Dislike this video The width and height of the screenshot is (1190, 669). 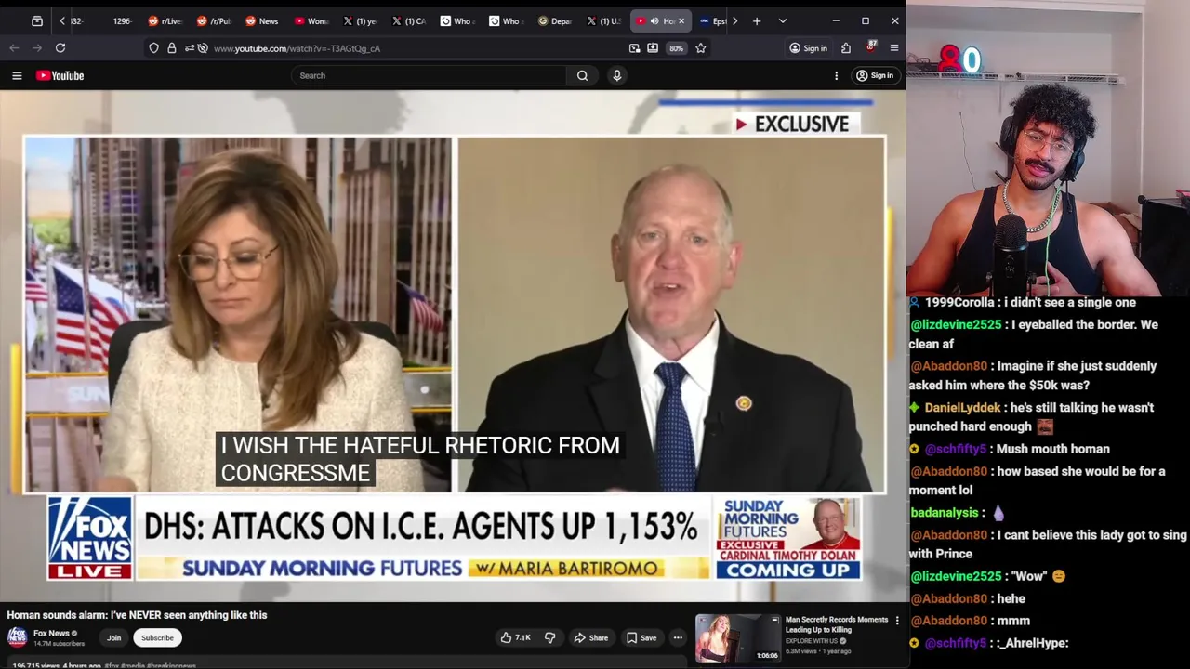point(549,637)
